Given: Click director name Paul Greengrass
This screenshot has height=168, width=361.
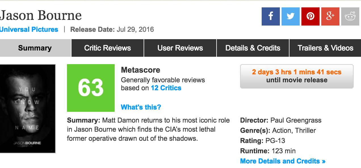Looking at the screenshot, I should pyautogui.click(x=296, y=120).
